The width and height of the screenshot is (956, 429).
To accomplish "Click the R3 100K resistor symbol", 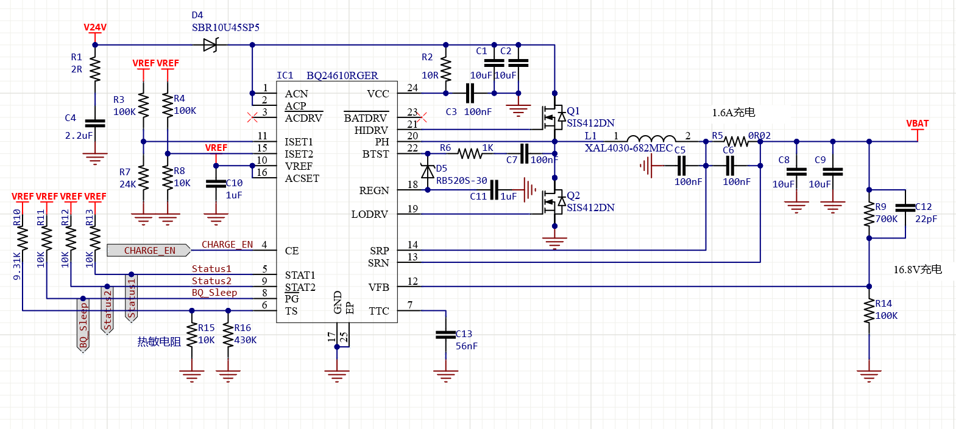I will 143,105.
